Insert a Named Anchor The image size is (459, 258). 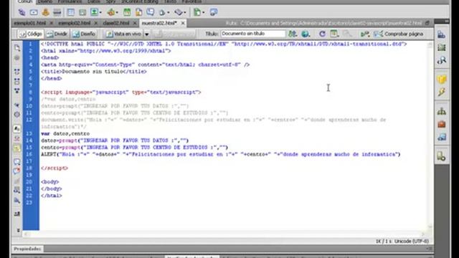coord(45,12)
